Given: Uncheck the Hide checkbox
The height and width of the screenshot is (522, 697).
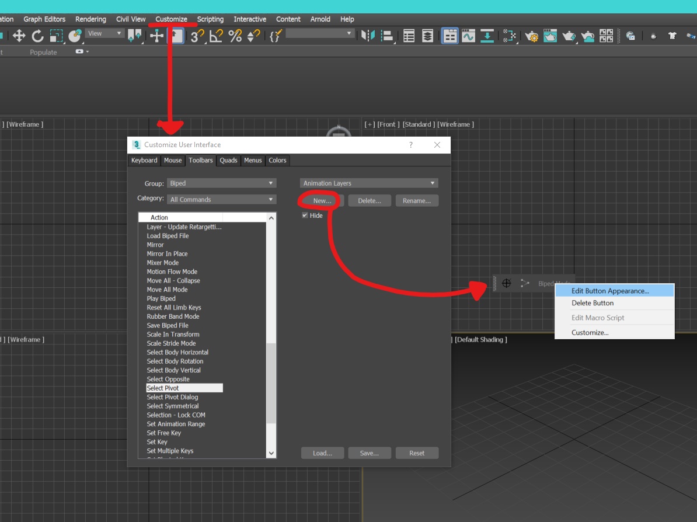Looking at the screenshot, I should click(304, 215).
